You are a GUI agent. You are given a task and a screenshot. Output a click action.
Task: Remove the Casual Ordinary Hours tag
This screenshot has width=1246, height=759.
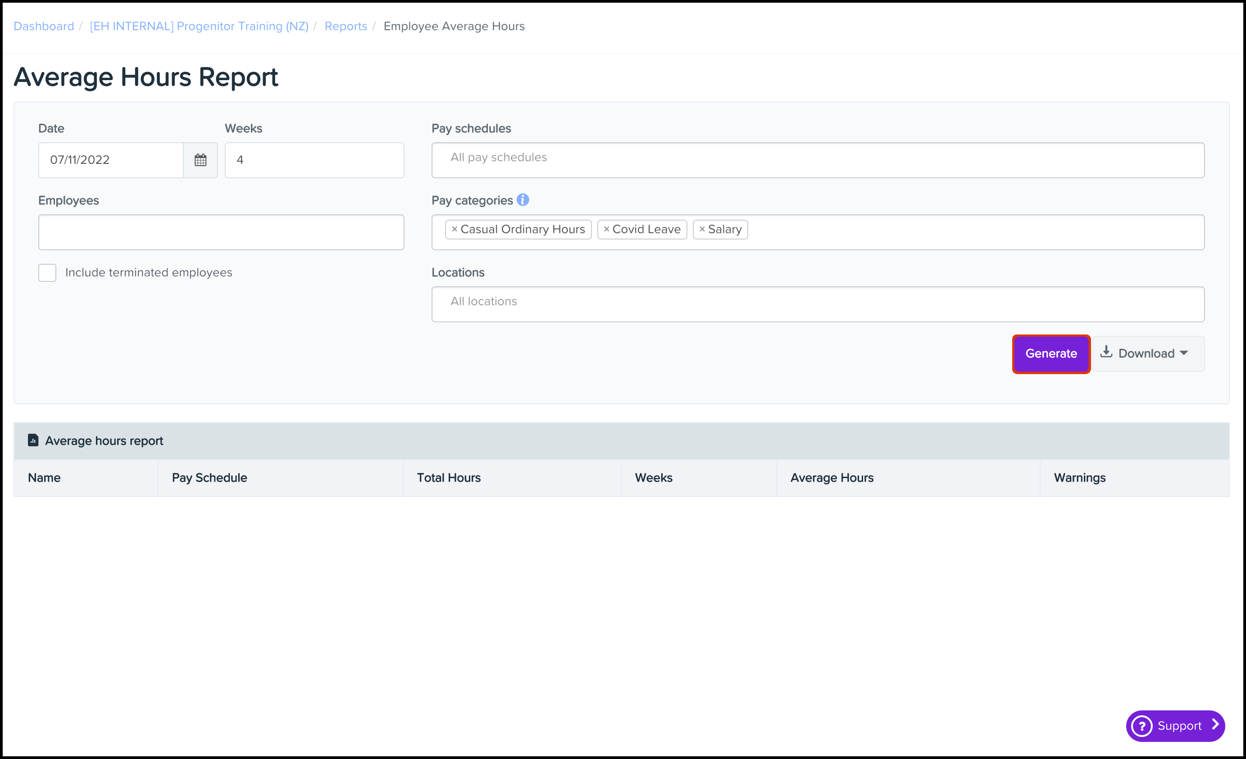[x=454, y=230]
